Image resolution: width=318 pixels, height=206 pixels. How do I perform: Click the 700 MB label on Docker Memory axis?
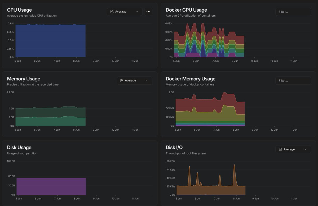(170, 108)
